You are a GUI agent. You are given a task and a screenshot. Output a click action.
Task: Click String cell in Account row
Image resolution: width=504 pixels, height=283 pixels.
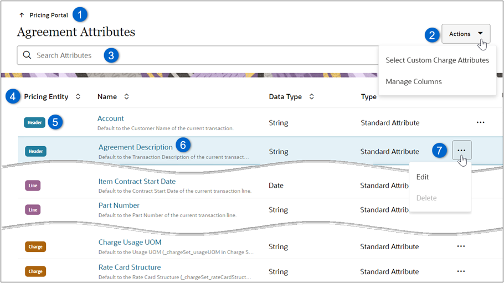click(x=279, y=123)
